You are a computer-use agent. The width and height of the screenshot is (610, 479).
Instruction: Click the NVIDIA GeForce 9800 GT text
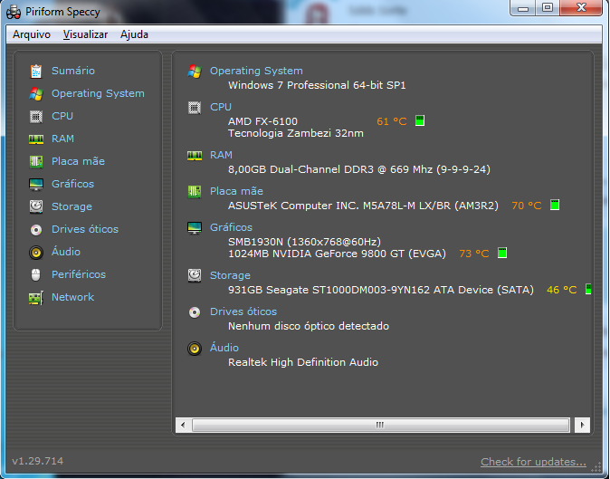coord(337,254)
